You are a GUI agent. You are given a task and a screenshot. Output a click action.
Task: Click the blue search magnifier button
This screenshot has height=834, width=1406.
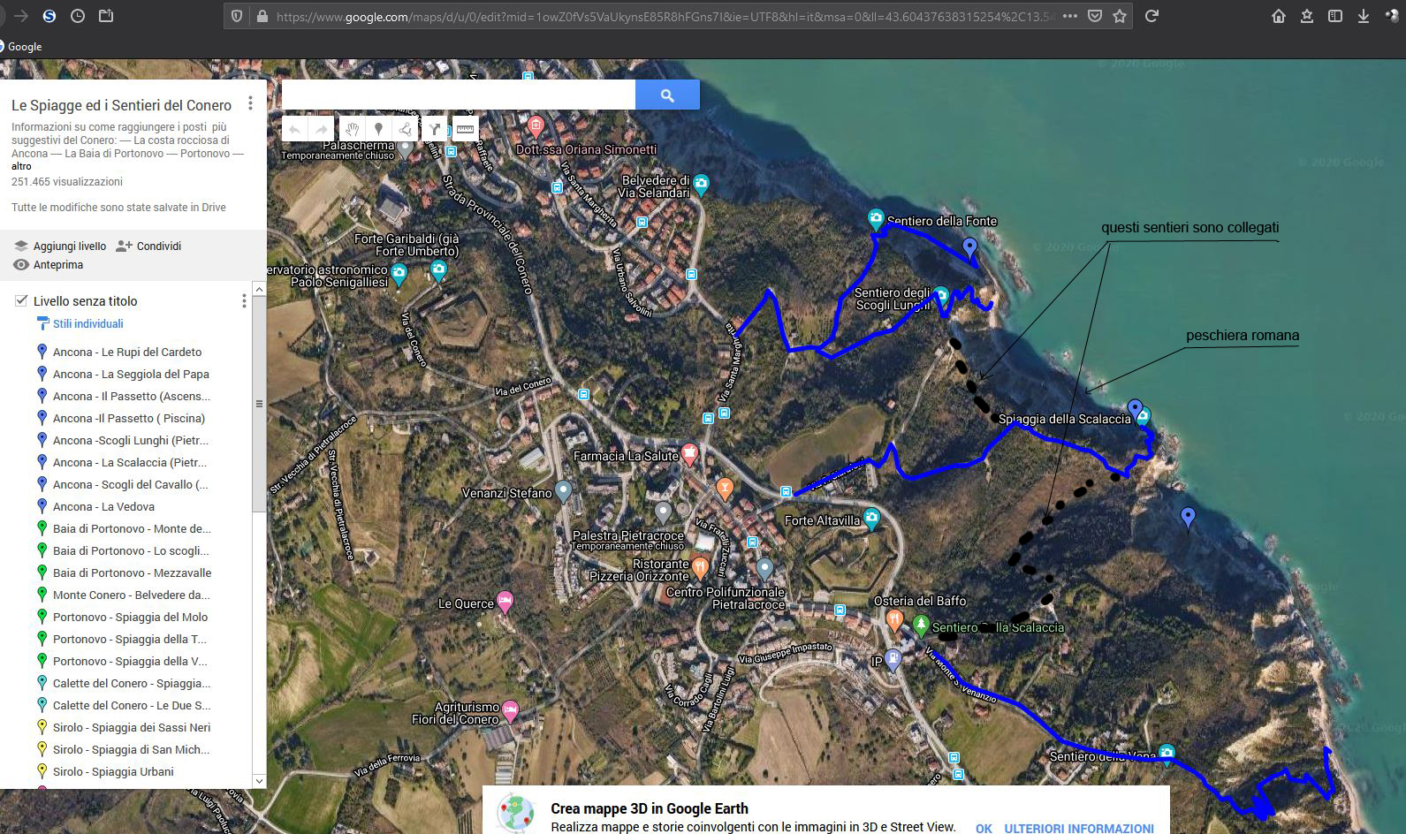[667, 95]
